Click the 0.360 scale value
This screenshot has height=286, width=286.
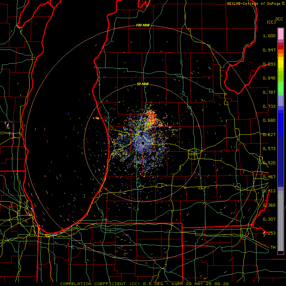point(269,205)
